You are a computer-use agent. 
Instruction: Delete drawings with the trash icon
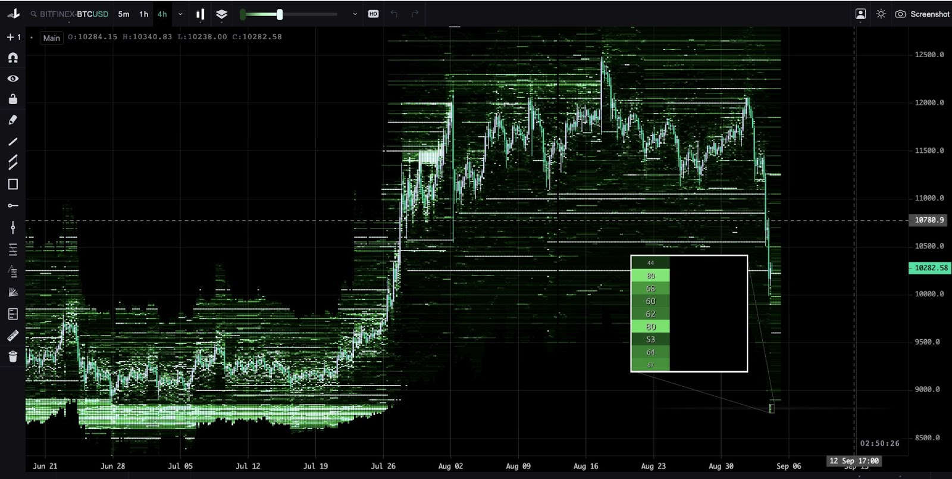(12, 356)
